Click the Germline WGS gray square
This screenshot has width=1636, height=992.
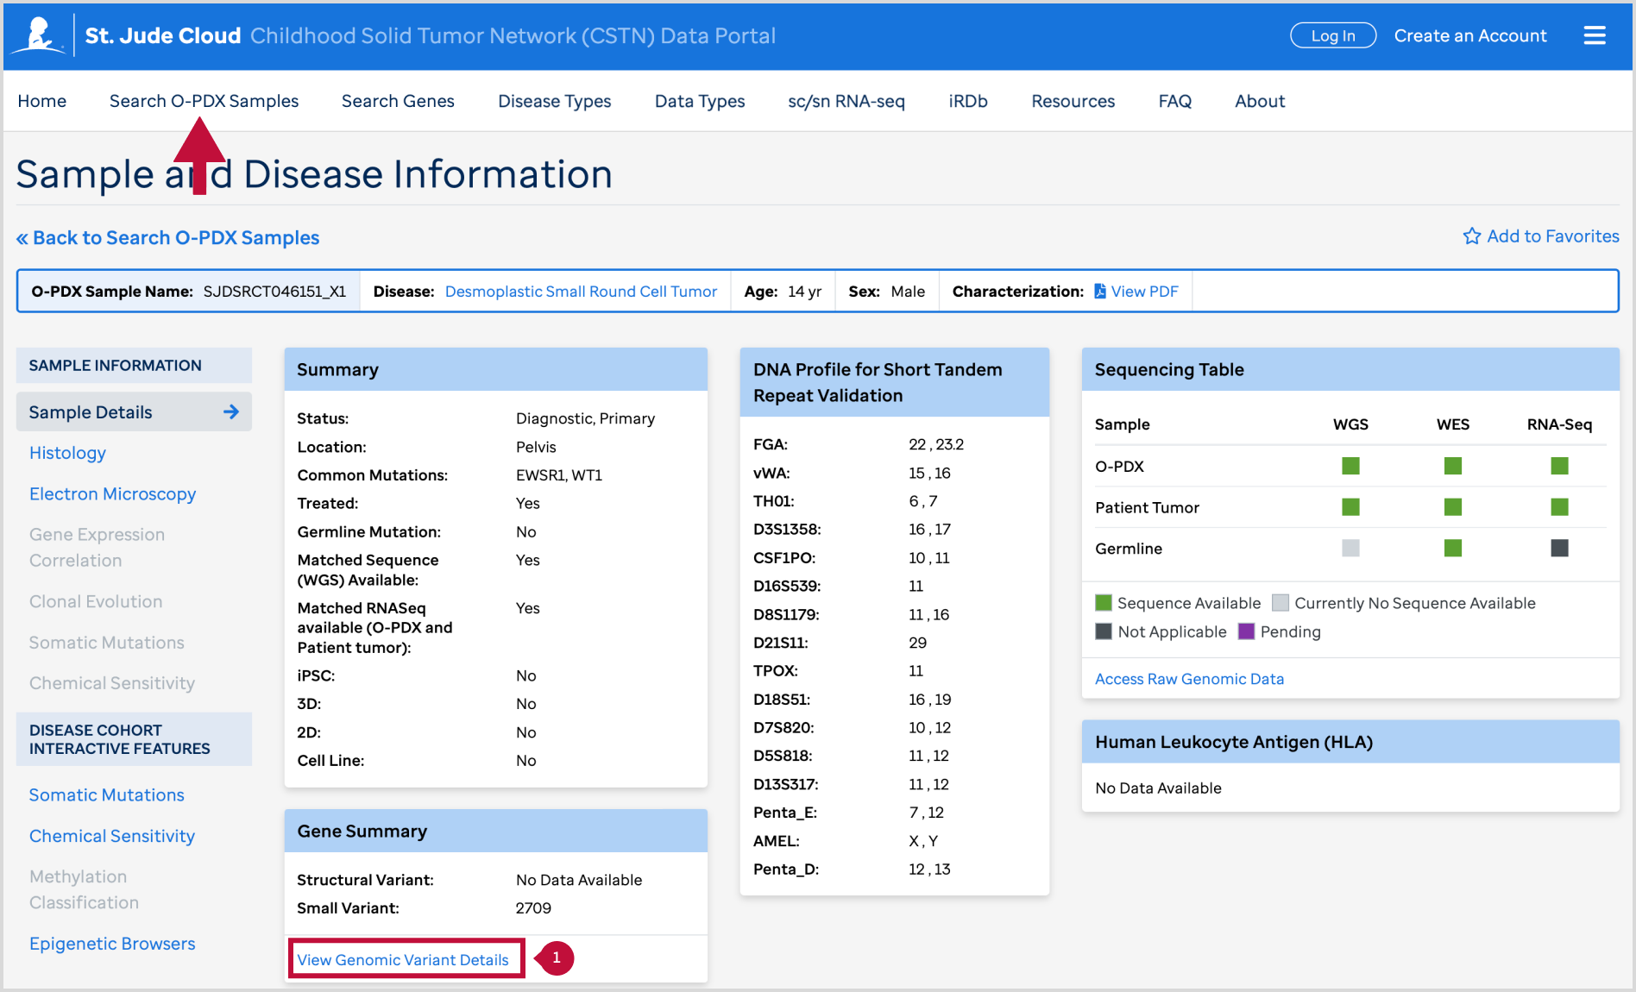point(1350,548)
